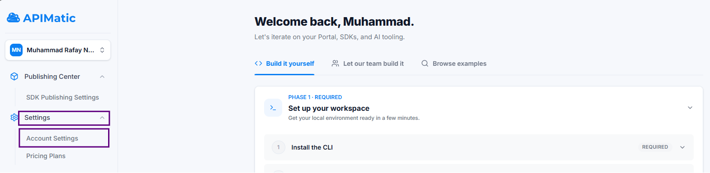Click the terminal prompt icon for workspace setup
Screen dimensions: 710x173
[273, 108]
